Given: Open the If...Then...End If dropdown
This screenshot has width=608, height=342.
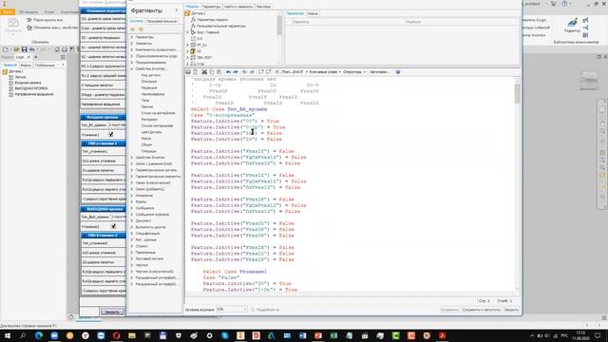Looking at the screenshot, I should point(291,72).
